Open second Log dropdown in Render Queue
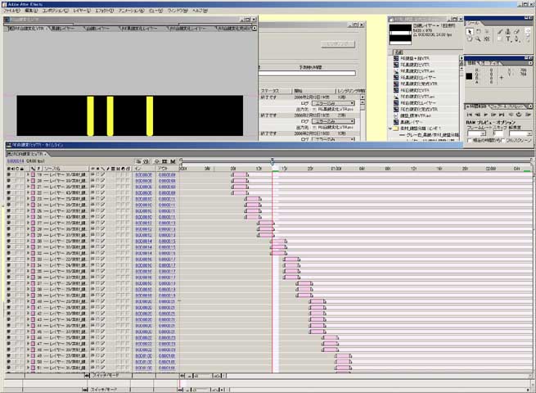536x393 pixels. pos(333,121)
